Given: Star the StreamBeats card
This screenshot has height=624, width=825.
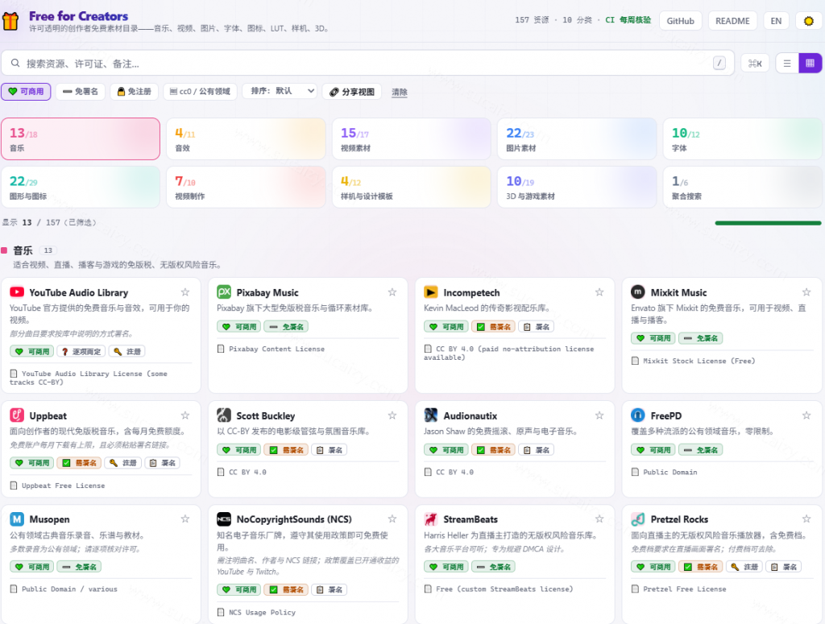Looking at the screenshot, I should pyautogui.click(x=599, y=519).
